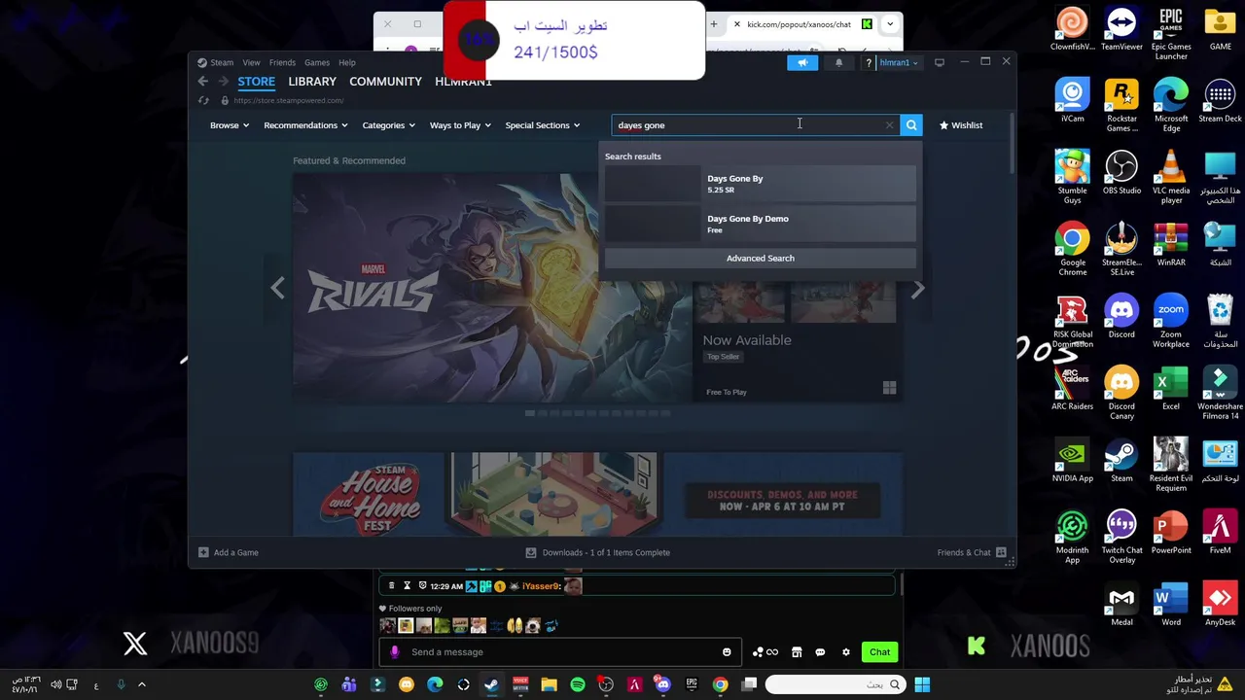1245x700 pixels.
Task: Open VLC media player desktop icon
Action: 1171,177
